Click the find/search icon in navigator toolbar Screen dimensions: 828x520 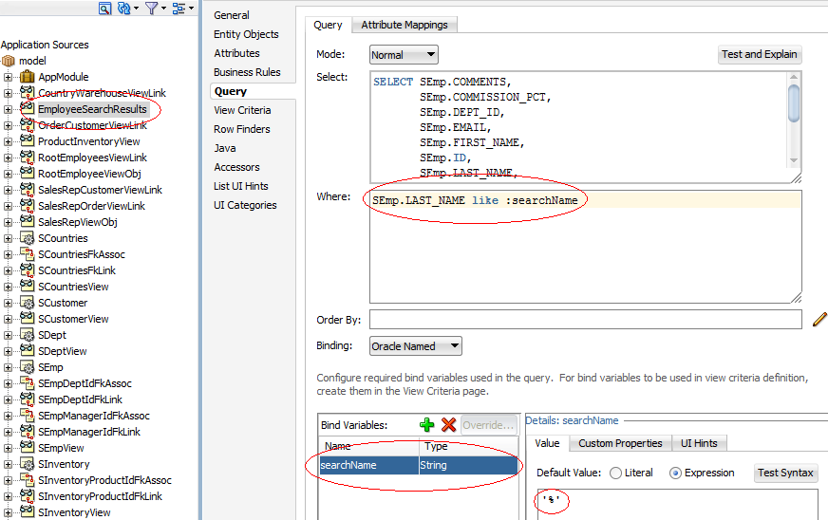104,8
